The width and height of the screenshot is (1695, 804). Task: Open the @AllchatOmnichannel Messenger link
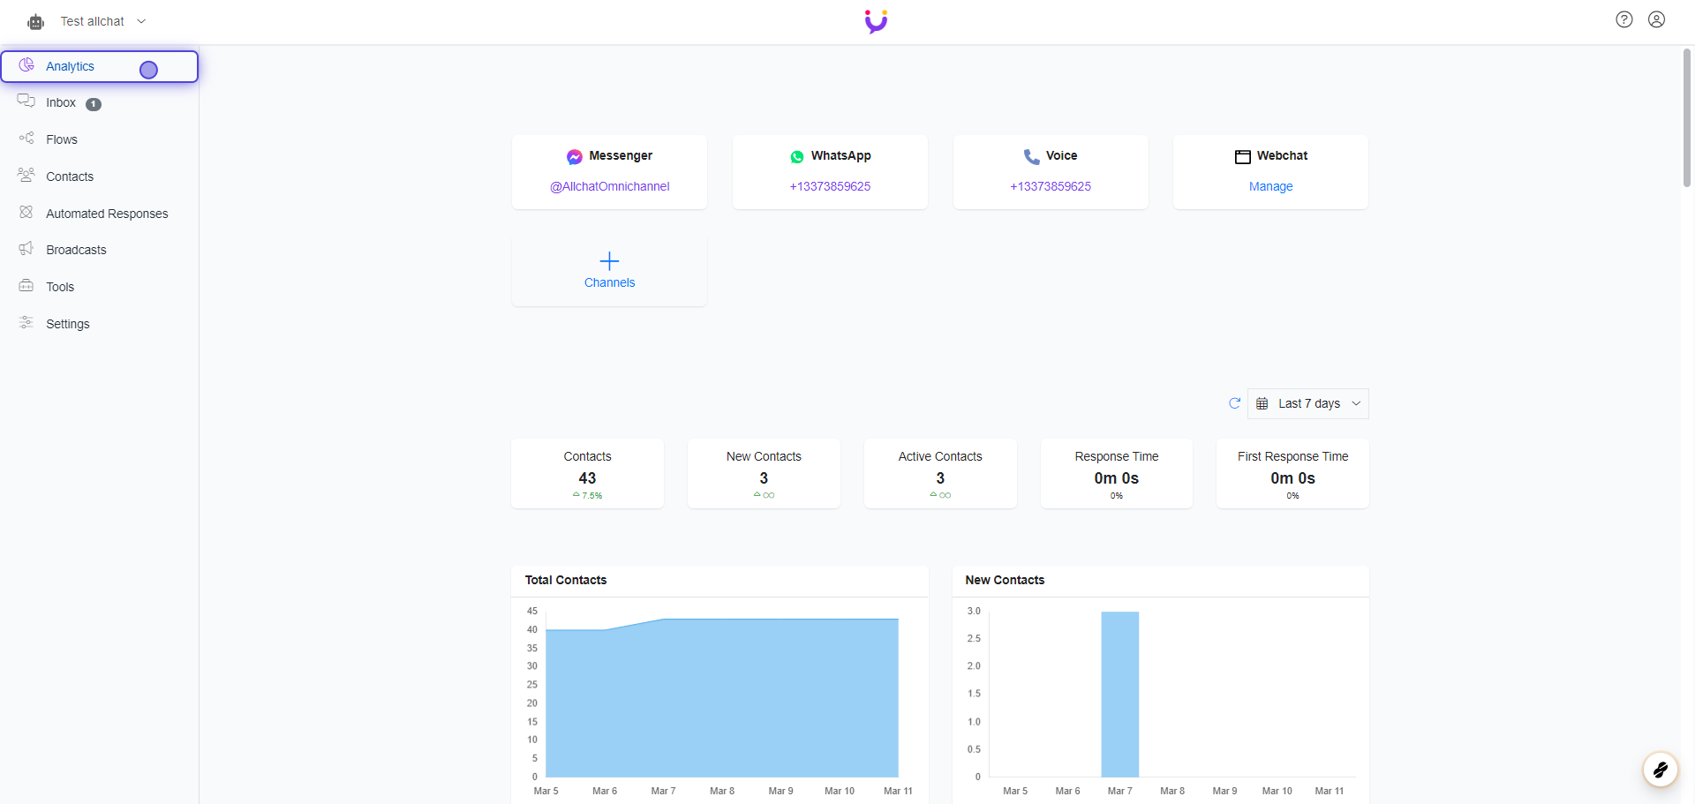pyautogui.click(x=609, y=186)
